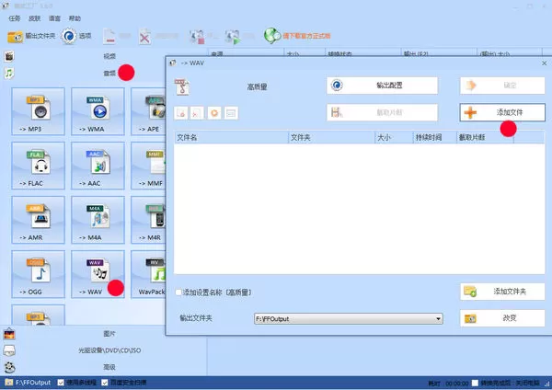Click F:\FFOutput in the status bar
552x390 pixels.
click(x=33, y=383)
